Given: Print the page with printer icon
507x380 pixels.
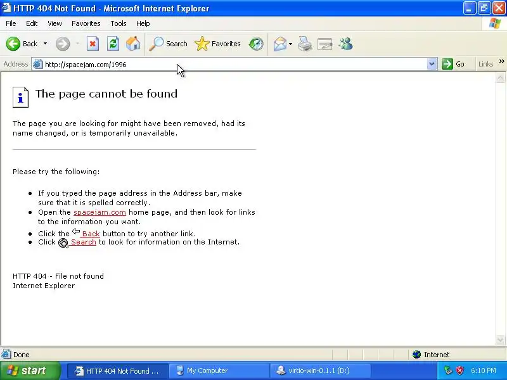Looking at the screenshot, I should click(305, 44).
